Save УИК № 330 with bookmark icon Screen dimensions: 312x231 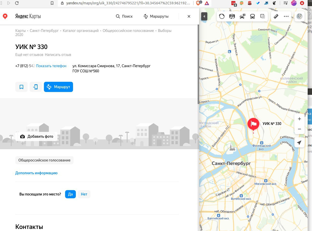tap(21, 87)
